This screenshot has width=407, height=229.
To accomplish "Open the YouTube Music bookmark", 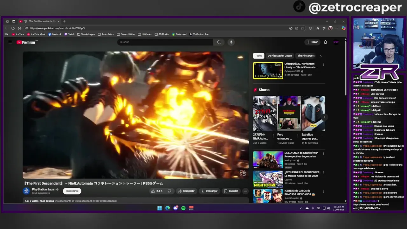I will 36,34.
